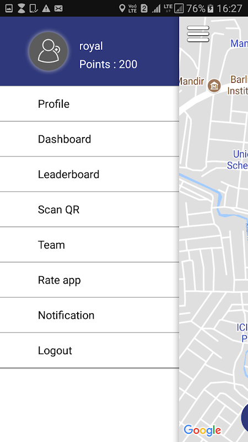Tap the warning triangle status bar icon
Viewport: 248px width, 442px height.
coord(46,8)
